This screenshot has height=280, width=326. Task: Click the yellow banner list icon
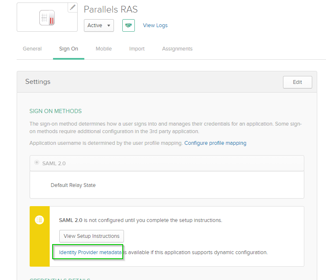click(40, 220)
